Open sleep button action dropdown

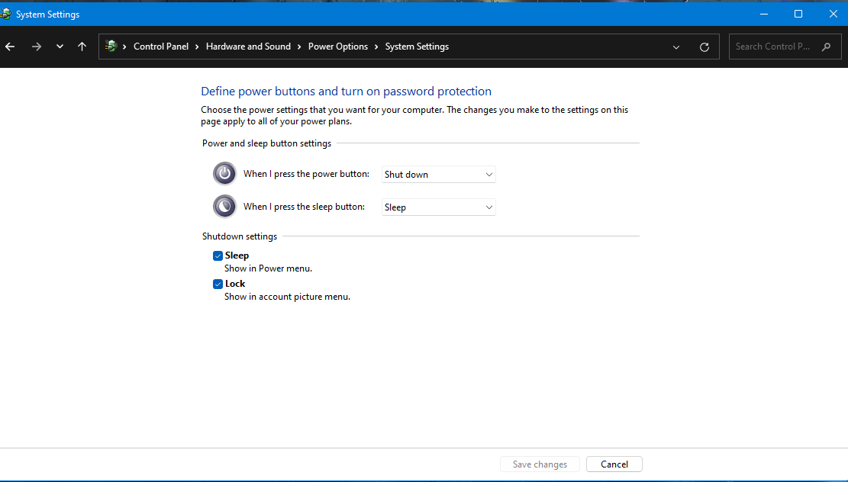point(439,207)
